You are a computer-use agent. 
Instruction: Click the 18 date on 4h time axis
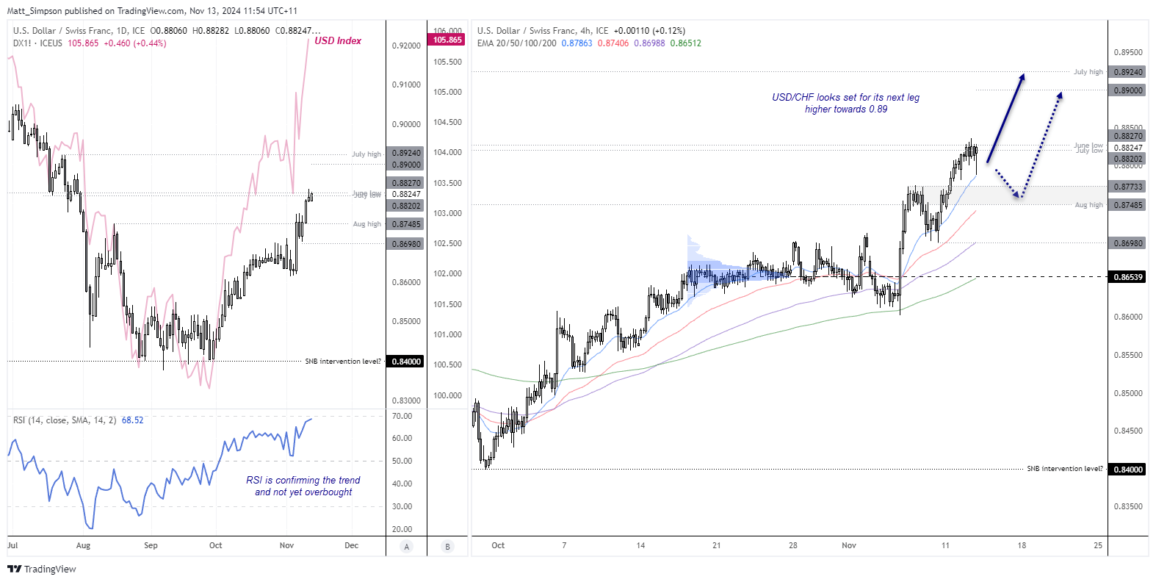click(1022, 545)
